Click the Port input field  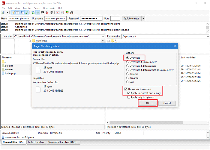click(x=115, y=19)
